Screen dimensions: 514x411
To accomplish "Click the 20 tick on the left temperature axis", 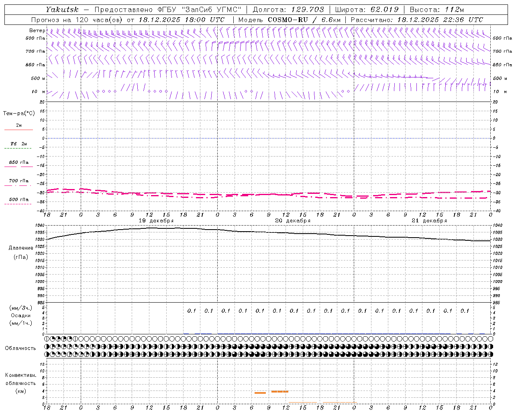I will coord(42,102).
